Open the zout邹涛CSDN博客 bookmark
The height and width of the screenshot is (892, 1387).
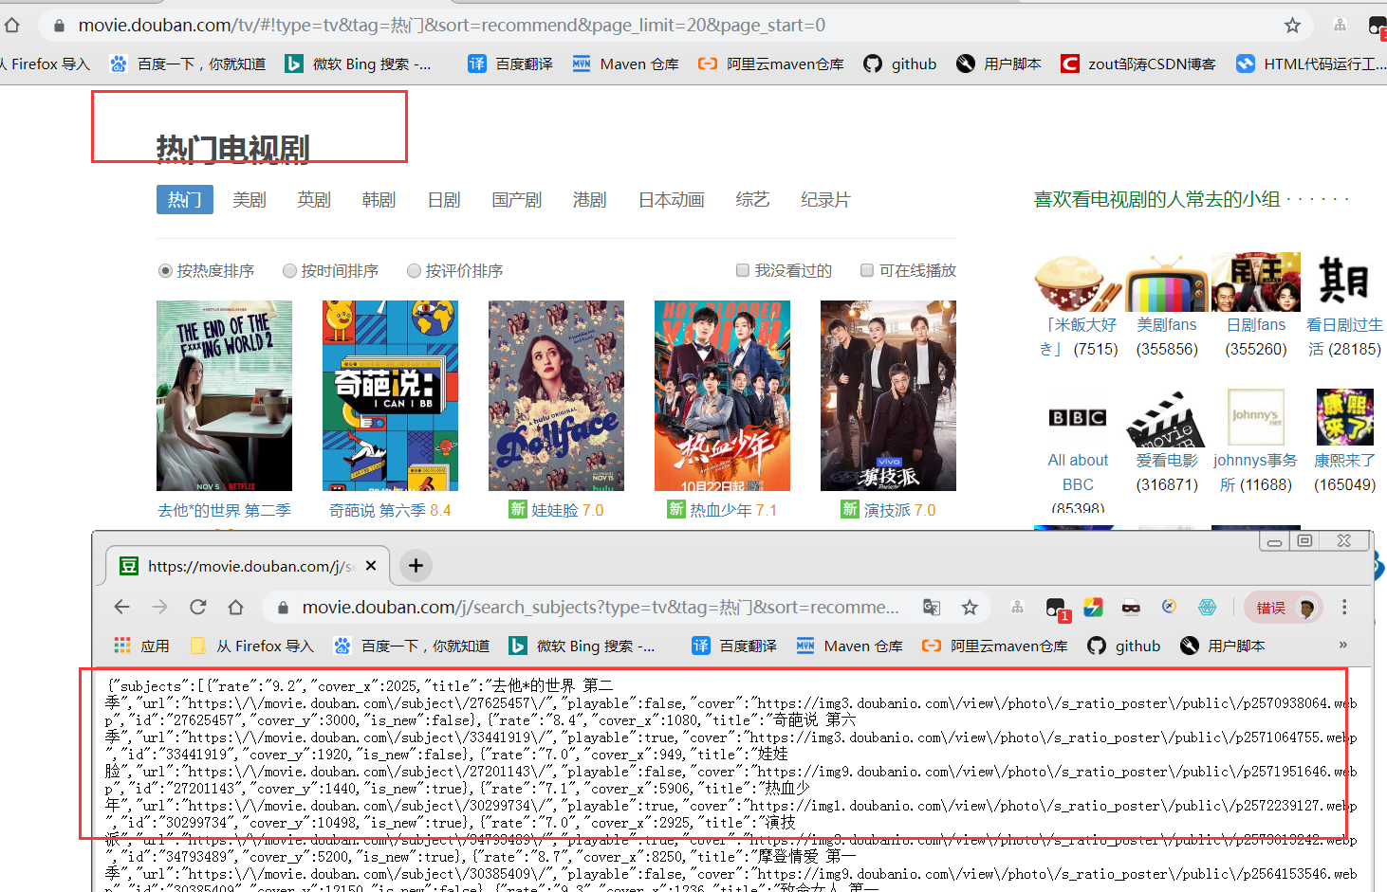coord(1137,64)
